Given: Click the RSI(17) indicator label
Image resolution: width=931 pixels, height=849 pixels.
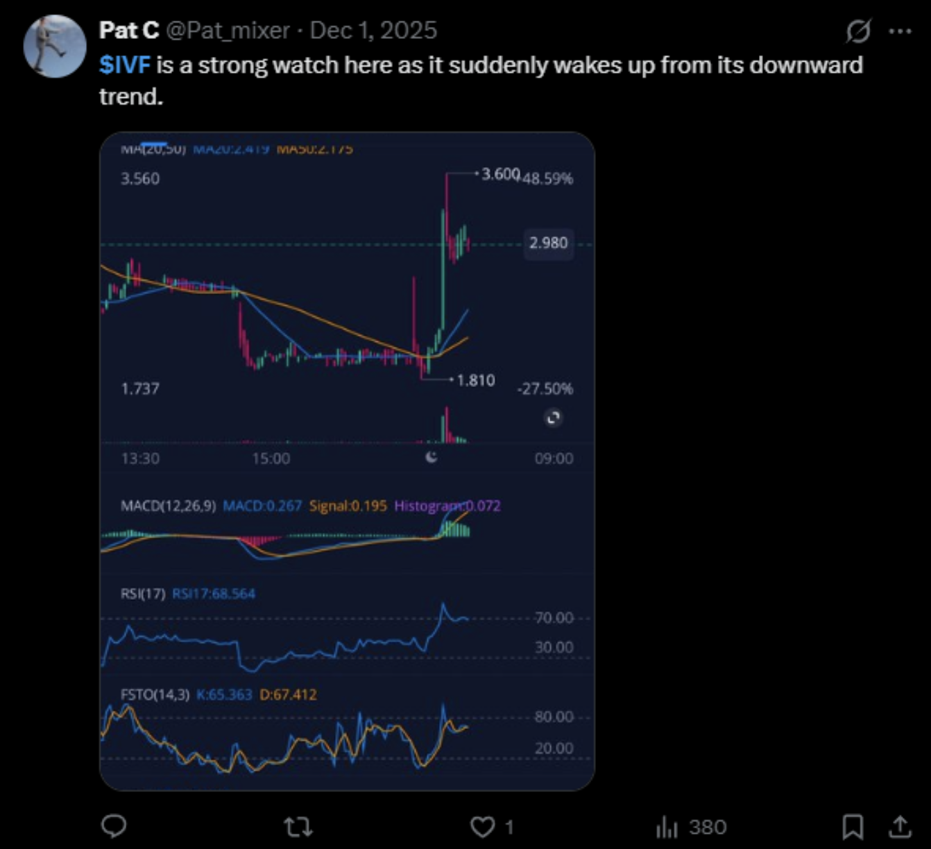Looking at the screenshot, I should pyautogui.click(x=143, y=594).
